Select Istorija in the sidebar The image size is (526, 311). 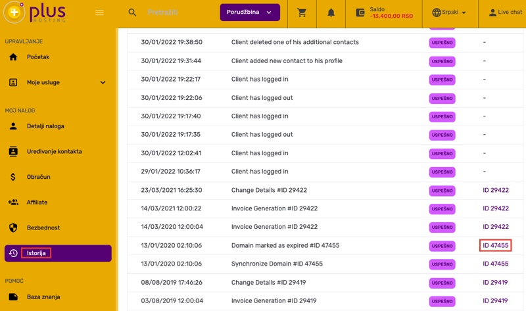coord(36,253)
